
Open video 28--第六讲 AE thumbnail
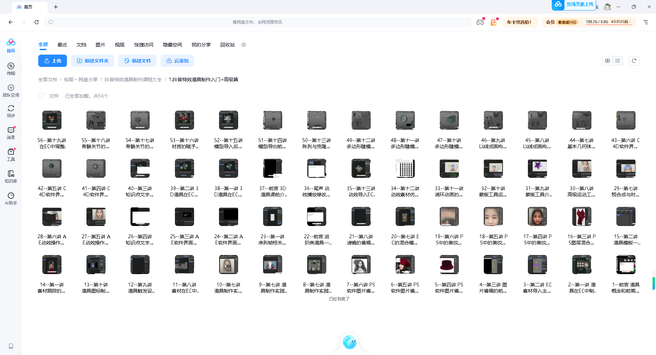click(x=52, y=216)
